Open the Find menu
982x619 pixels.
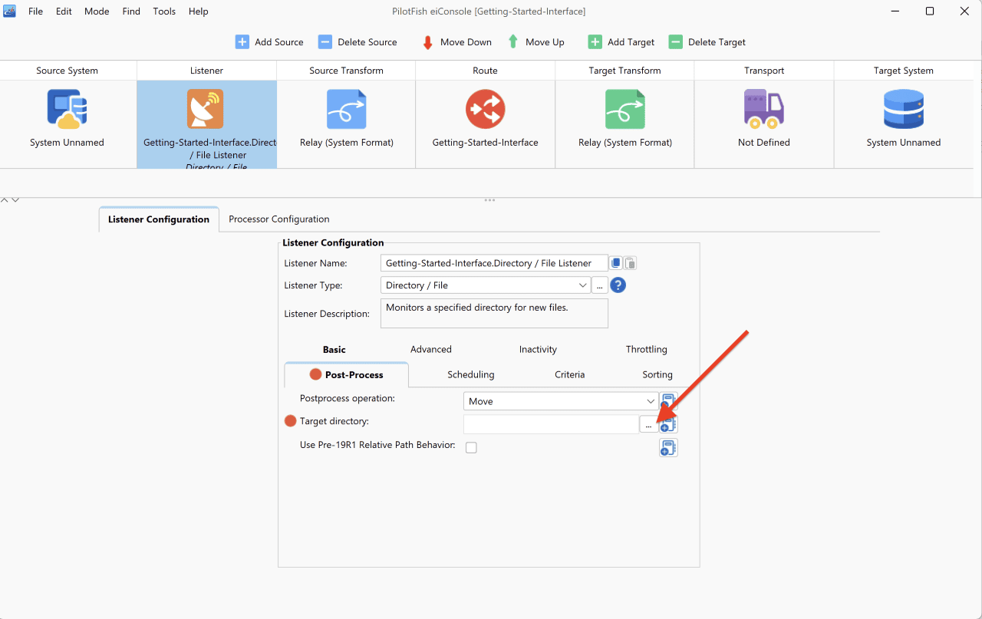point(131,12)
